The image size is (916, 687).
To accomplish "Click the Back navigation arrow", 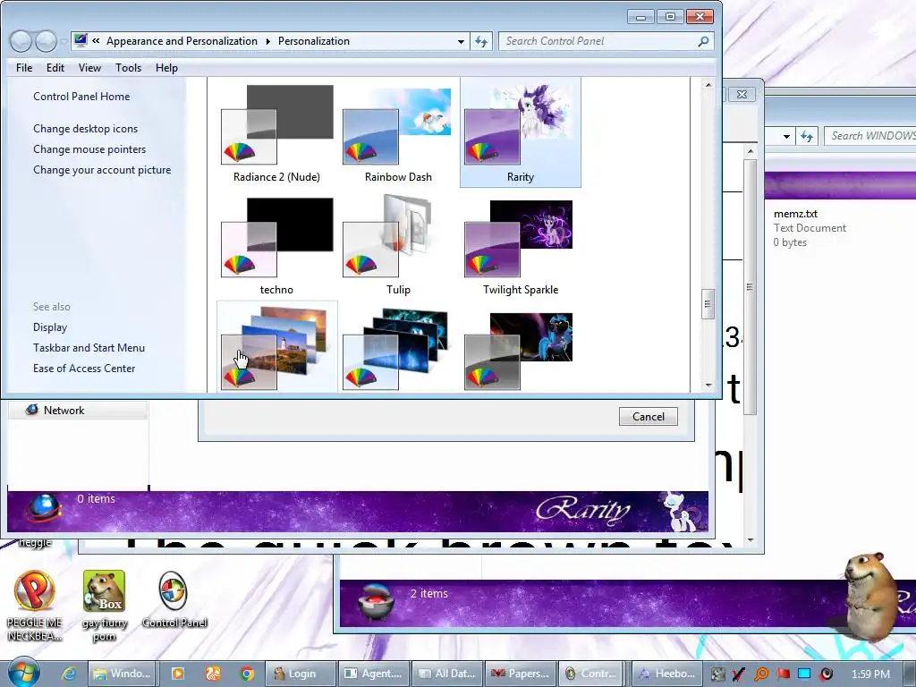I will 21,41.
